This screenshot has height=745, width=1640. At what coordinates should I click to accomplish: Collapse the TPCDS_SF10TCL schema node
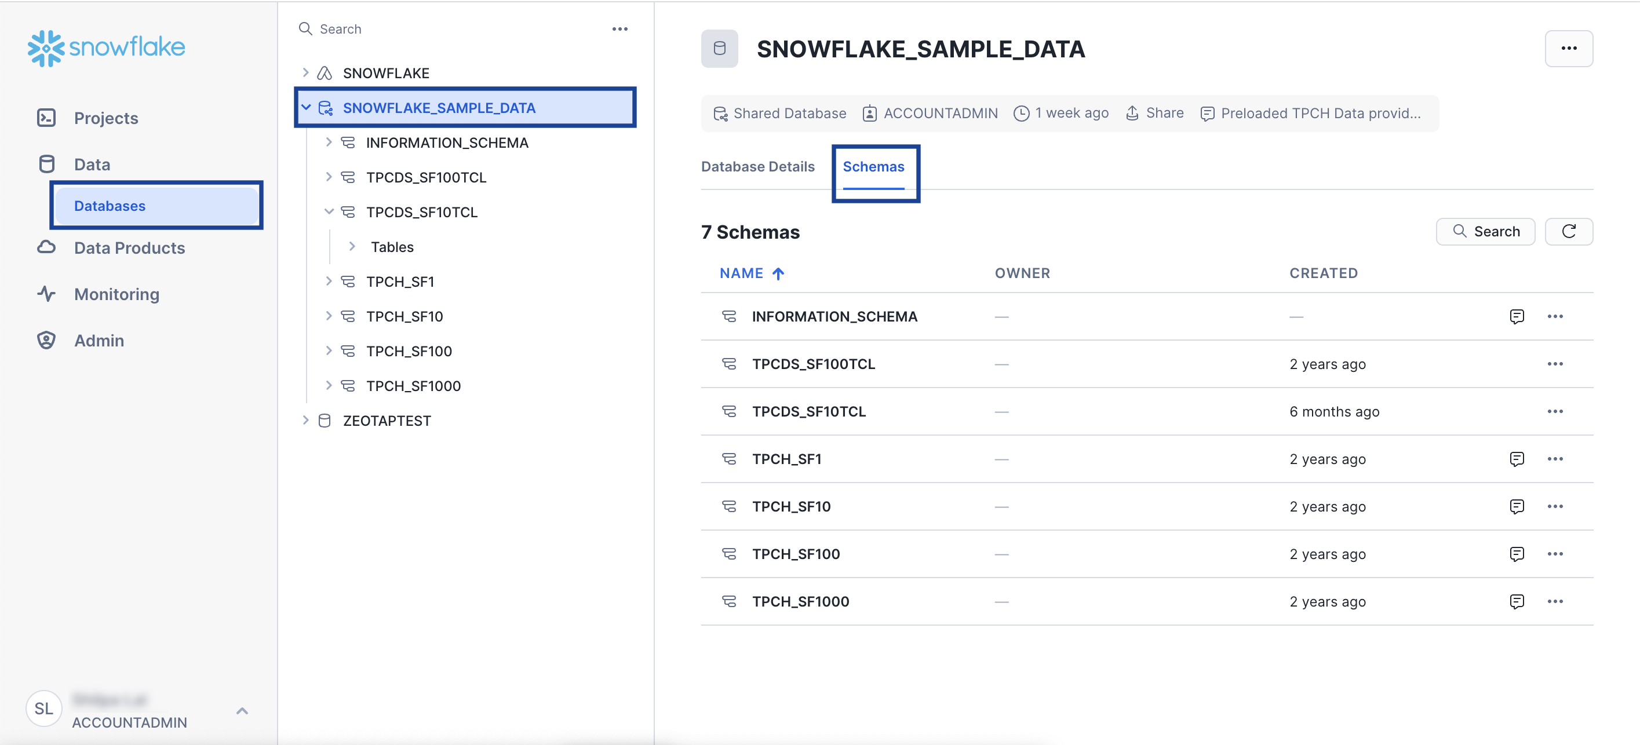click(x=329, y=212)
